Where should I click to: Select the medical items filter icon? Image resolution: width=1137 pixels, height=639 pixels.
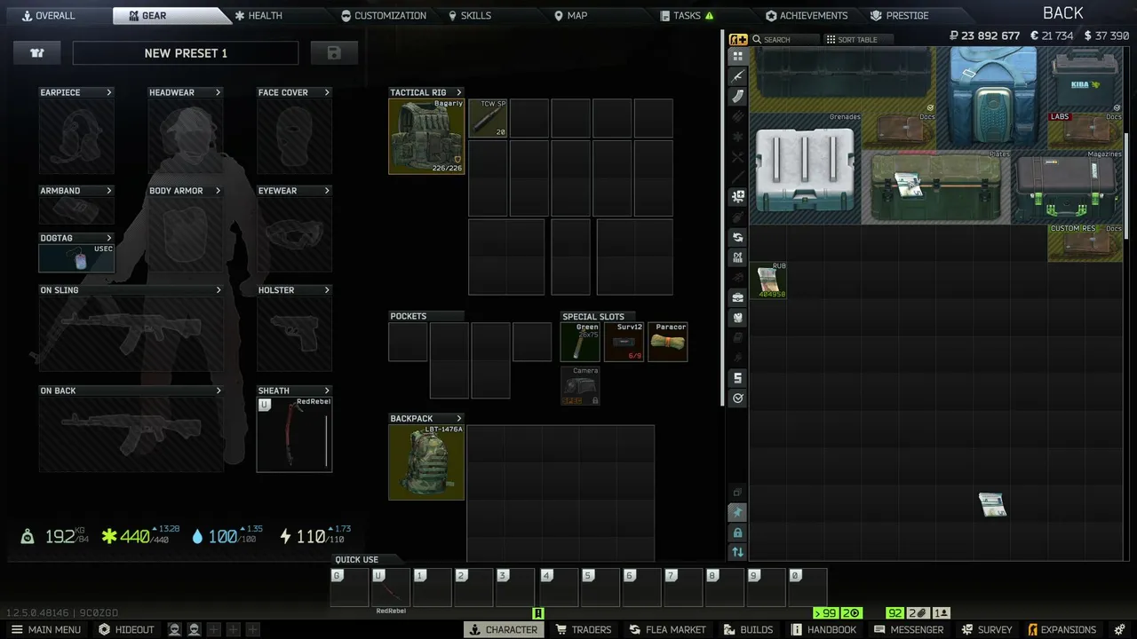pos(737,196)
